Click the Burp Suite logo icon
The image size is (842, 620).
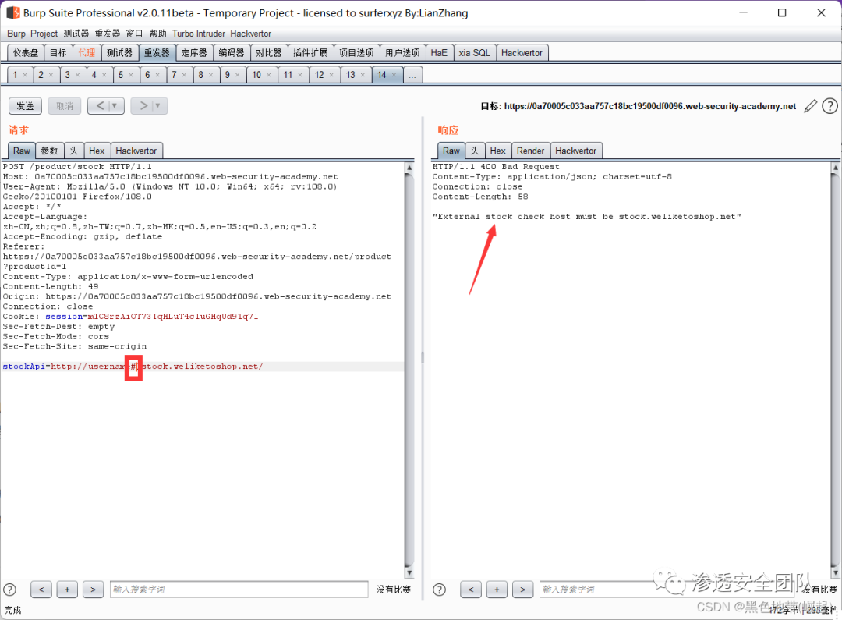point(13,12)
